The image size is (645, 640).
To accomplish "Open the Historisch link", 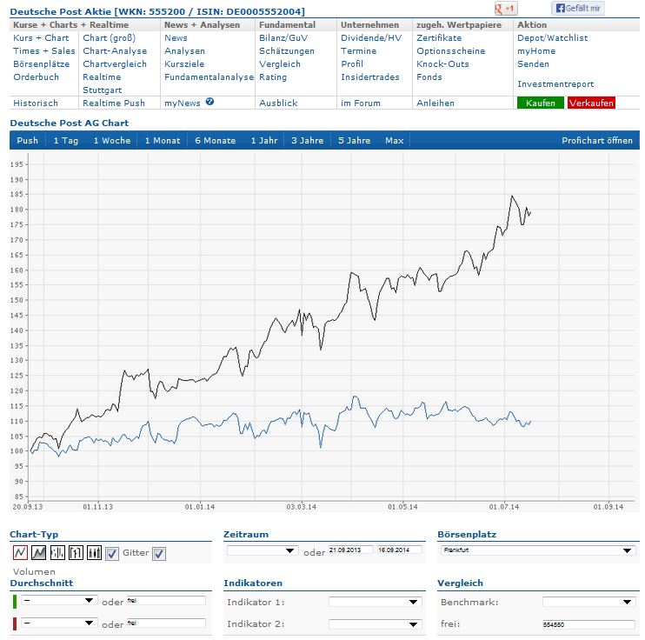I will (x=36, y=103).
